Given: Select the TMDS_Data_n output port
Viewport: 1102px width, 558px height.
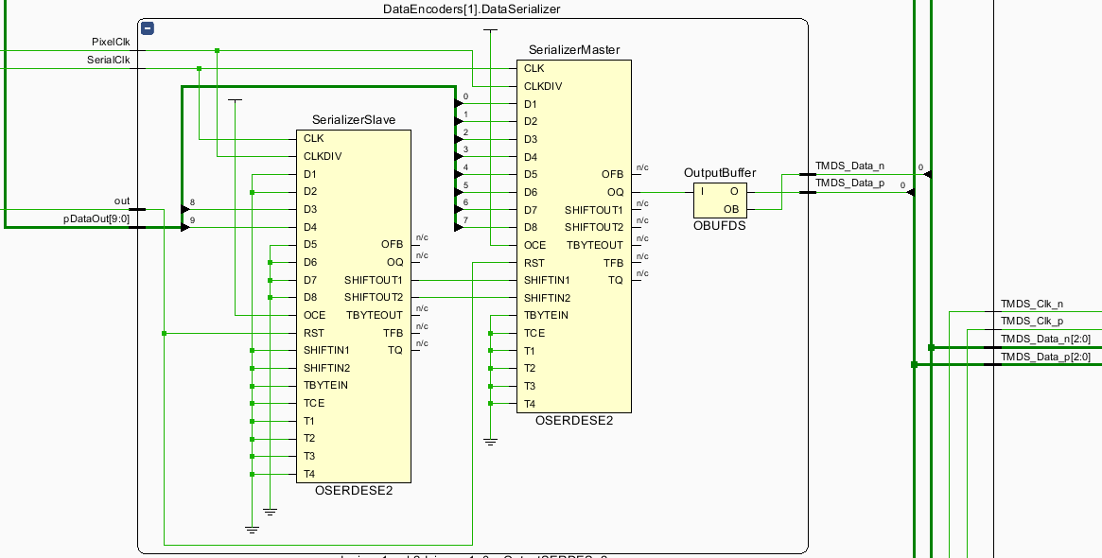Looking at the screenshot, I should coord(849,166).
